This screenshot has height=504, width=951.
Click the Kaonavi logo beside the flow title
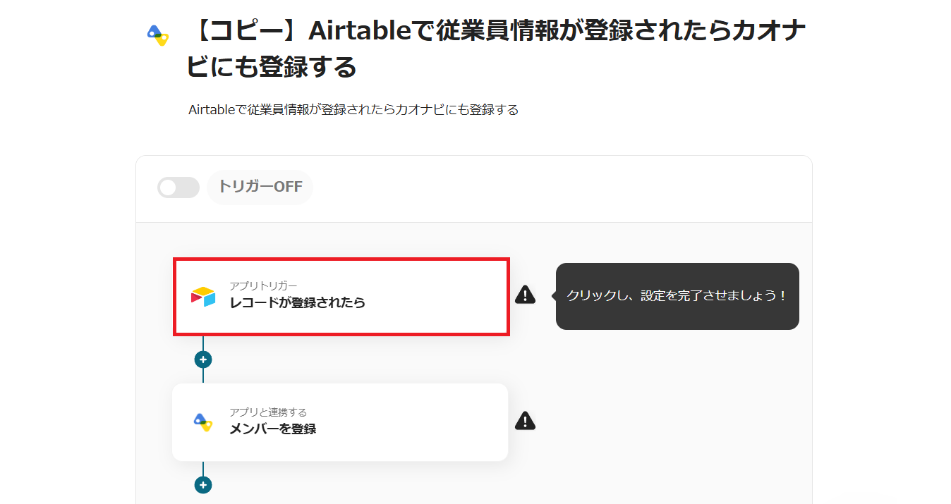158,35
